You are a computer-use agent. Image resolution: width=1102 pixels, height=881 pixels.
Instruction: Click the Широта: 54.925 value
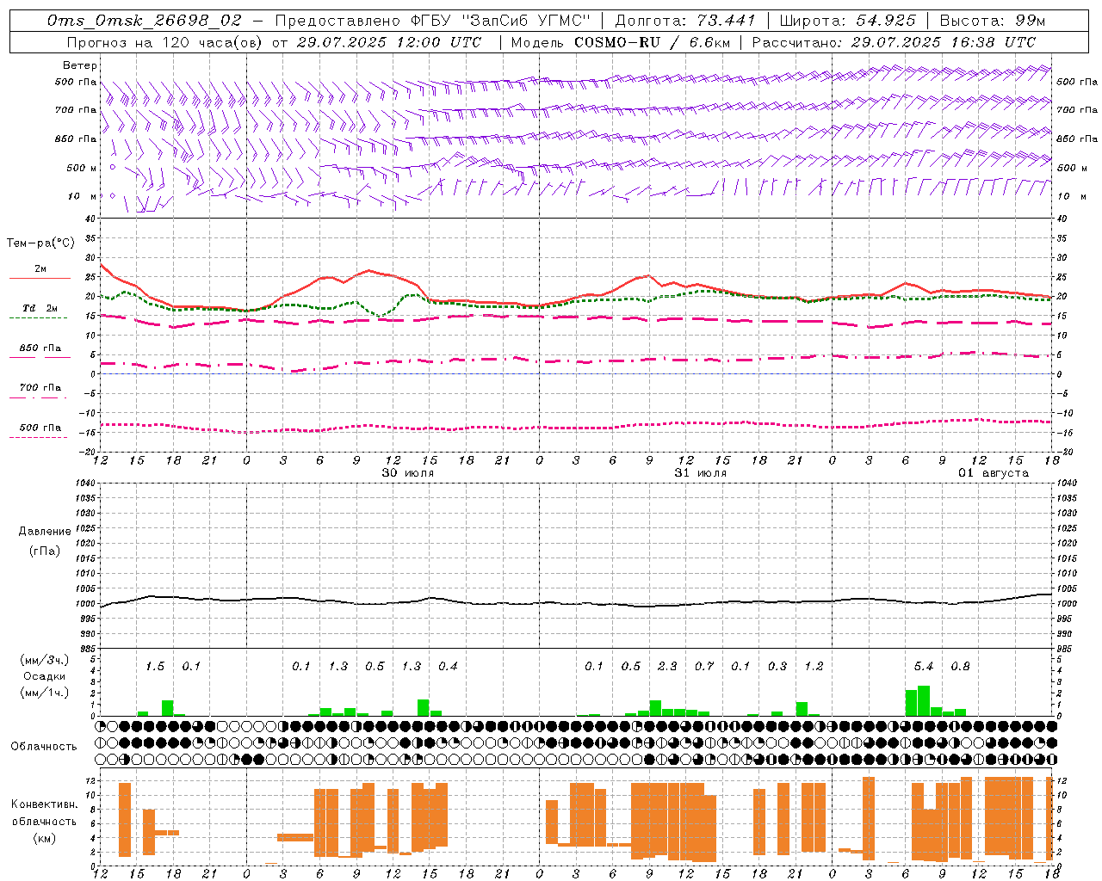846,21
